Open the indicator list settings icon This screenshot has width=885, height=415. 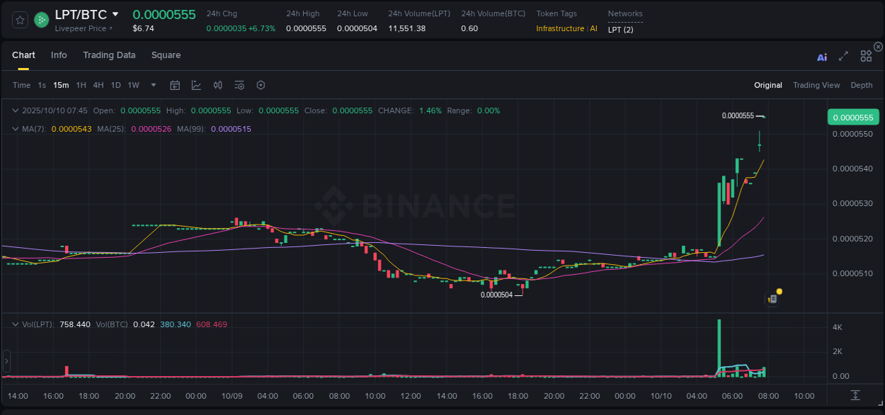click(239, 84)
